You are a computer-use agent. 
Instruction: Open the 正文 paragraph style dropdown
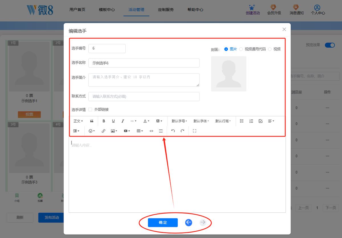(x=78, y=121)
